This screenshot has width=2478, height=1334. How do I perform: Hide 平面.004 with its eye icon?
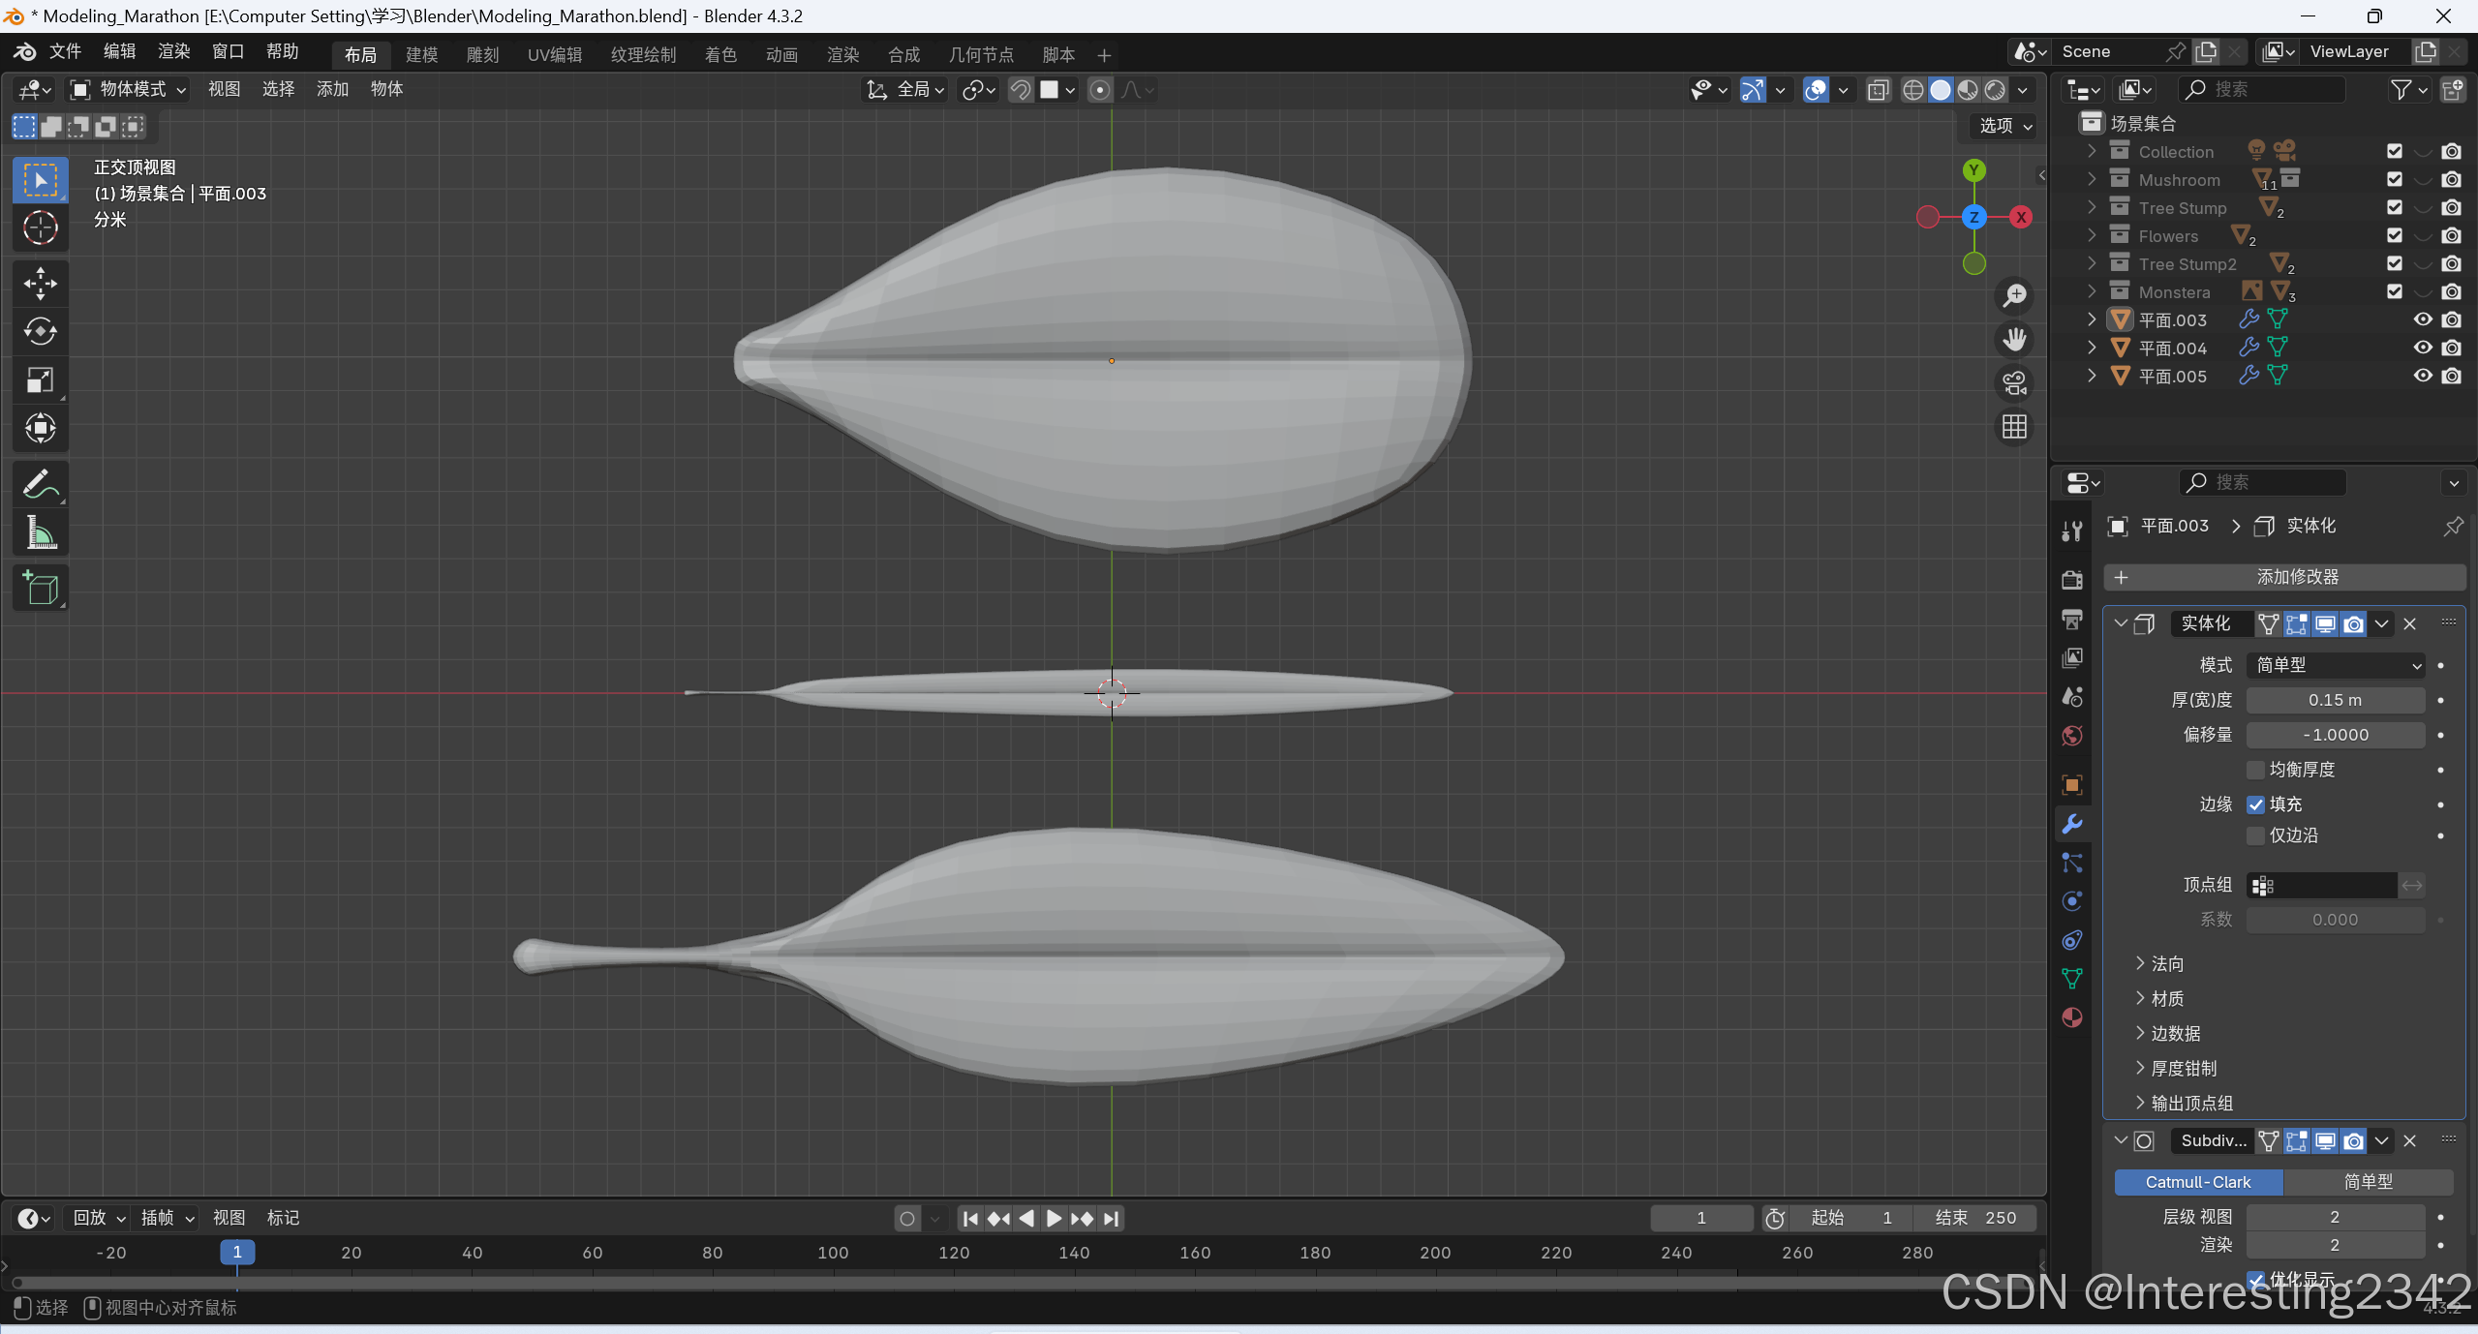pos(2423,348)
